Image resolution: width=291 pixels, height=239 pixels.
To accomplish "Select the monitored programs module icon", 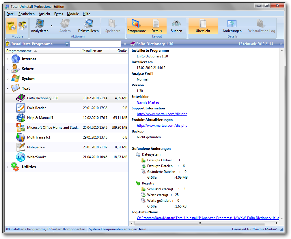I will click(x=23, y=26).
